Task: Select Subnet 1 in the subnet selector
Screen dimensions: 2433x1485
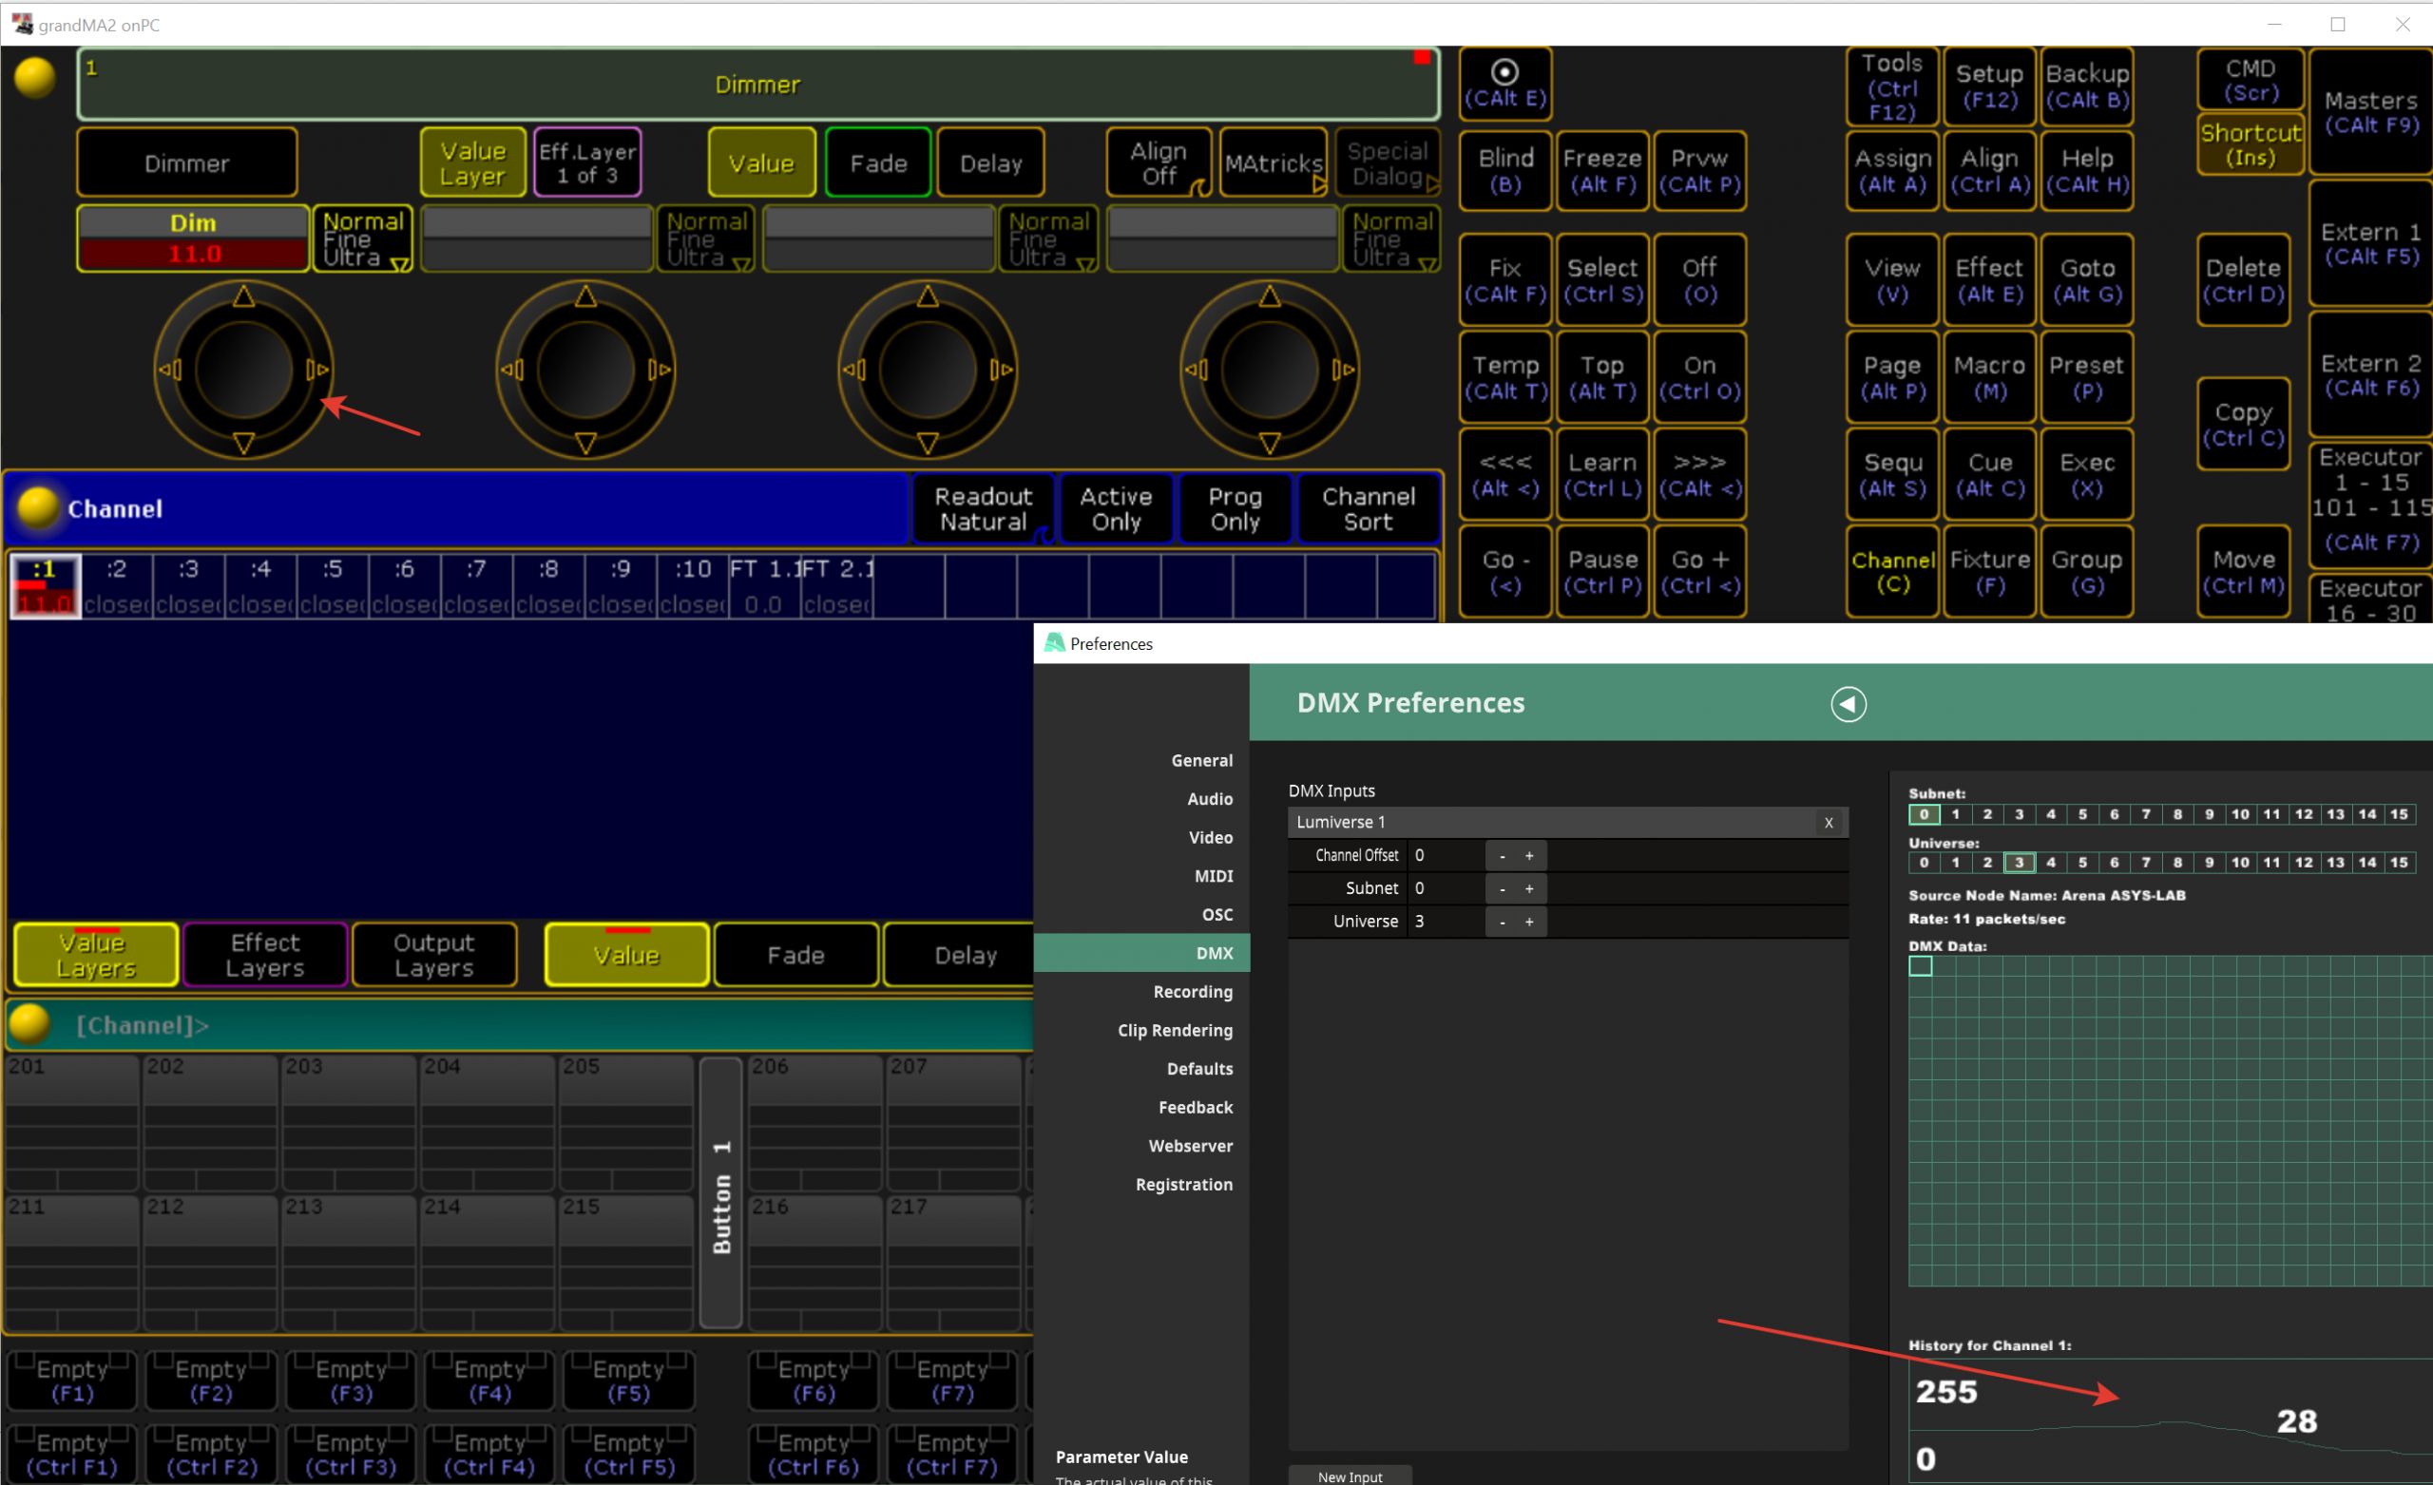Action: pyautogui.click(x=1955, y=814)
